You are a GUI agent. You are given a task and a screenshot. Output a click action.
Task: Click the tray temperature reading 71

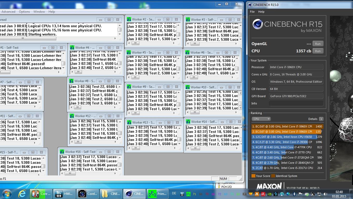pyautogui.click(x=194, y=194)
